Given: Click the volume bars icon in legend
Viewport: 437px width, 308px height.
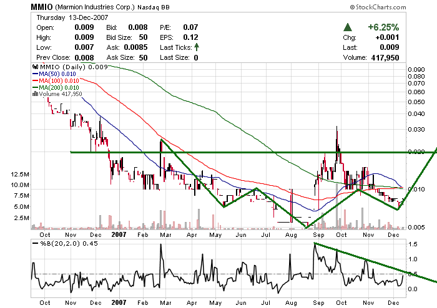Looking at the screenshot, I should pos(35,94).
